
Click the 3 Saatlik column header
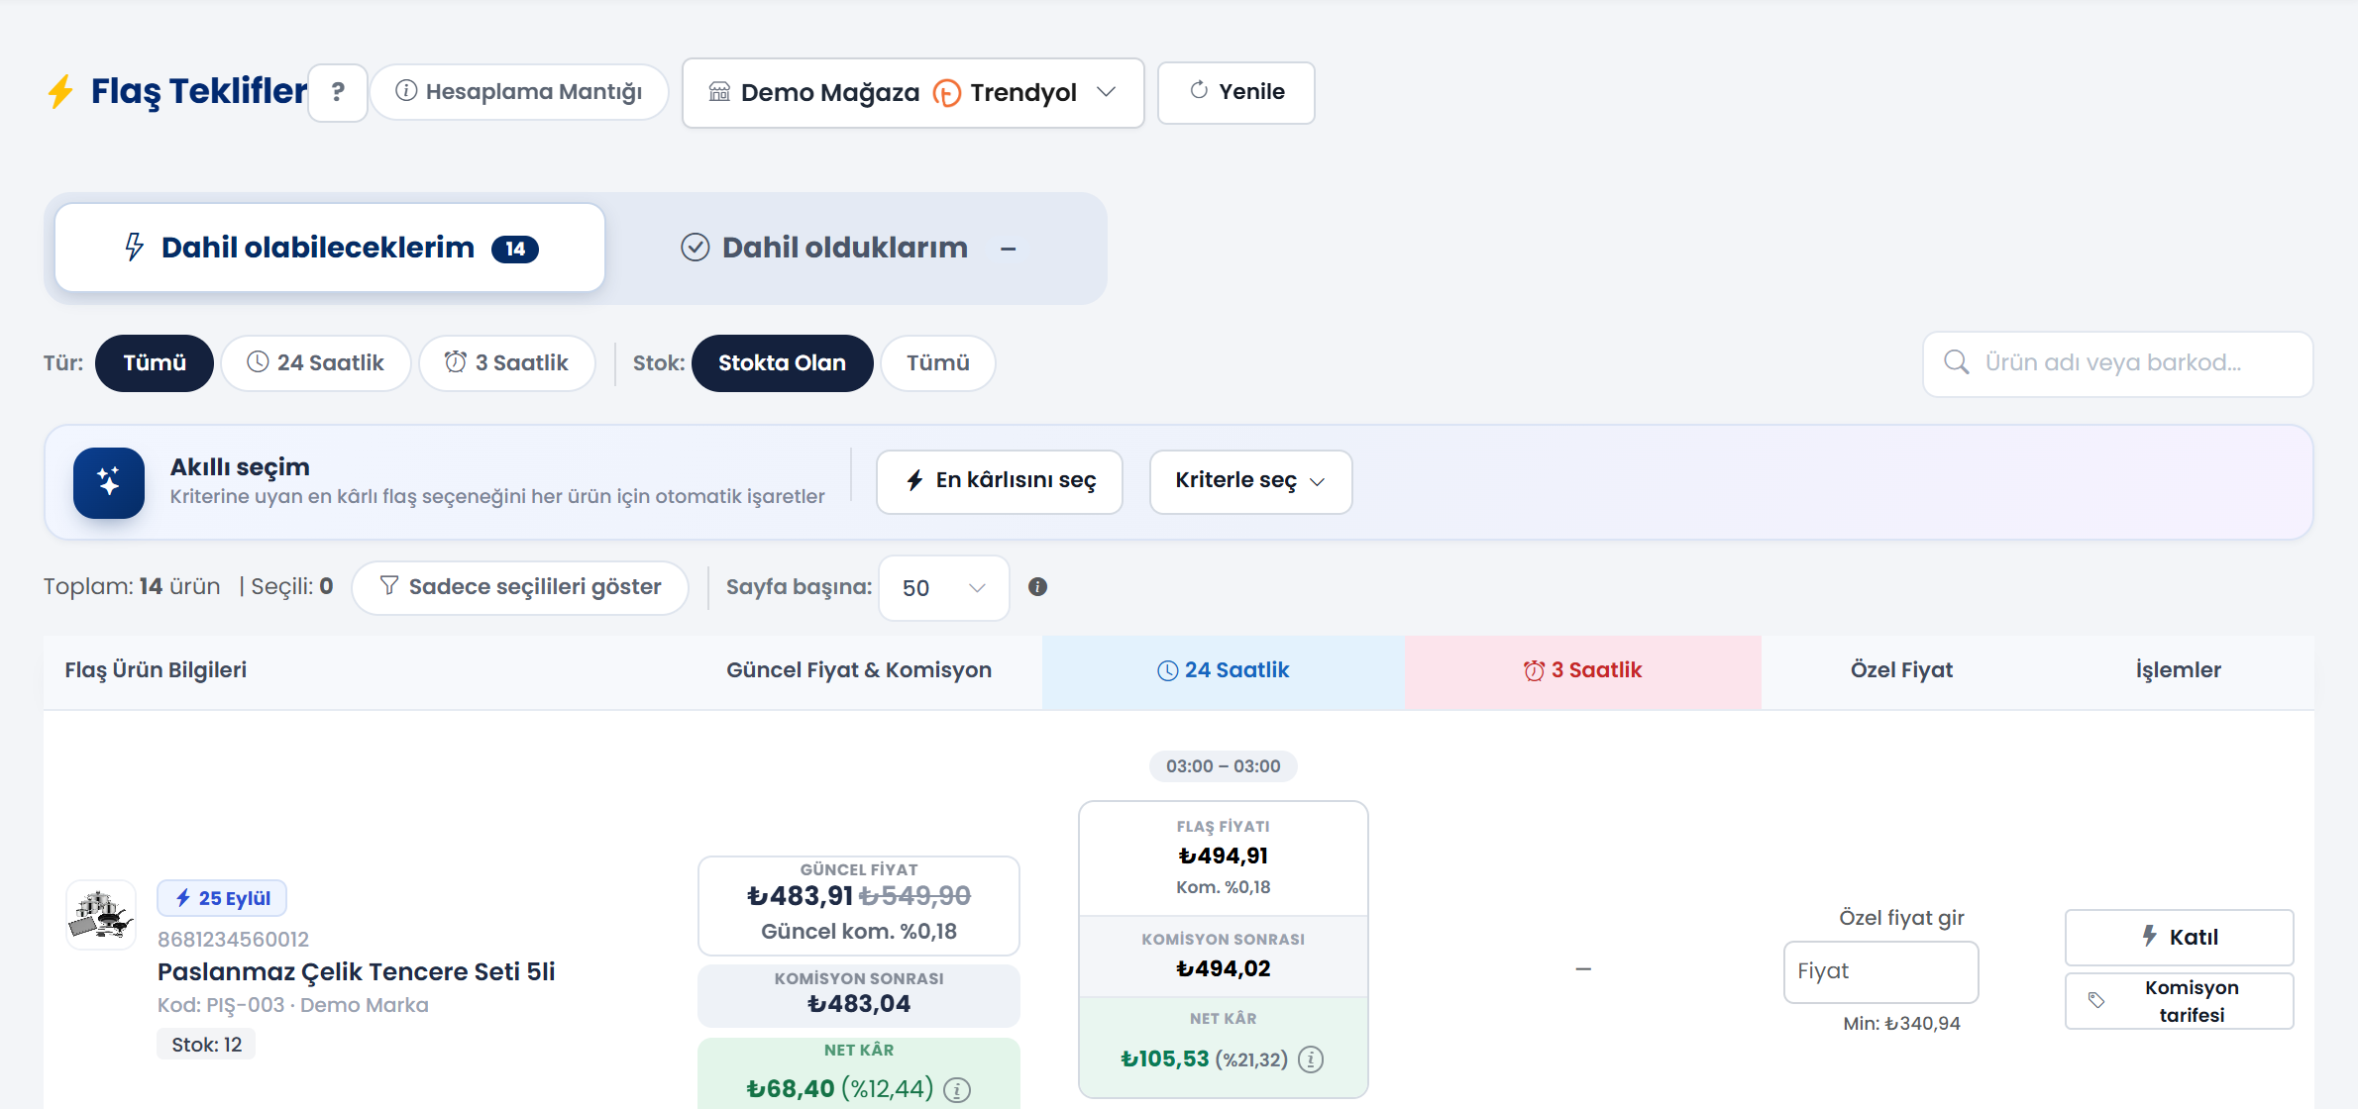pos(1582,670)
